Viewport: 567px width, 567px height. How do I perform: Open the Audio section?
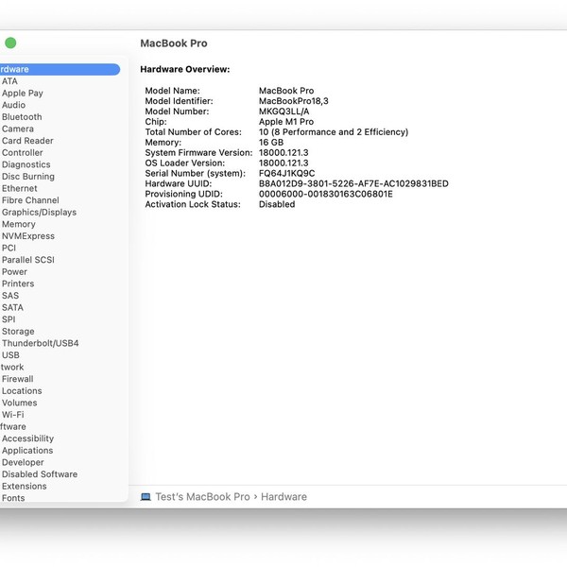click(13, 105)
